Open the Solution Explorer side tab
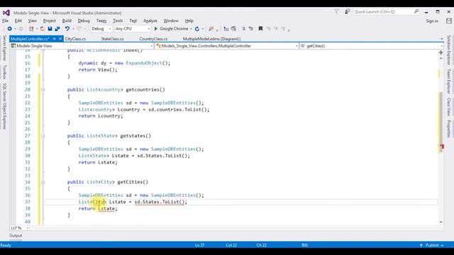This screenshot has width=454, height=255. [449, 50]
